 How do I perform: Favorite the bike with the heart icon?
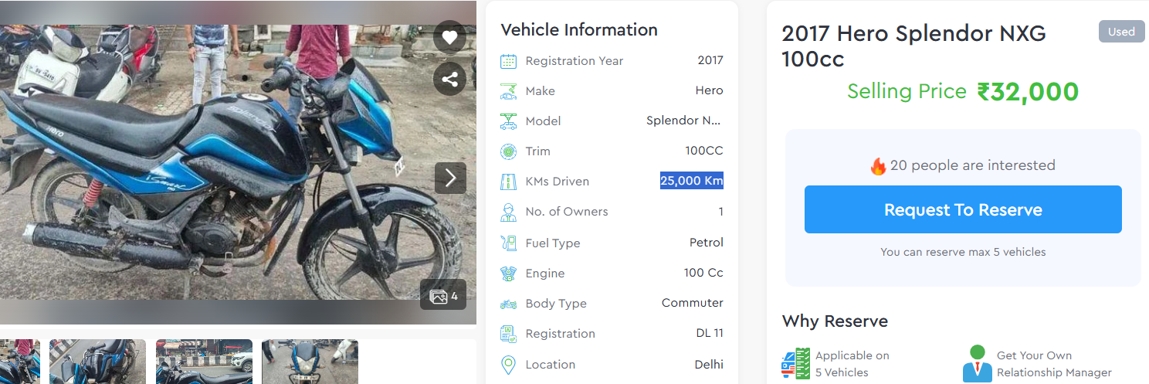[449, 37]
